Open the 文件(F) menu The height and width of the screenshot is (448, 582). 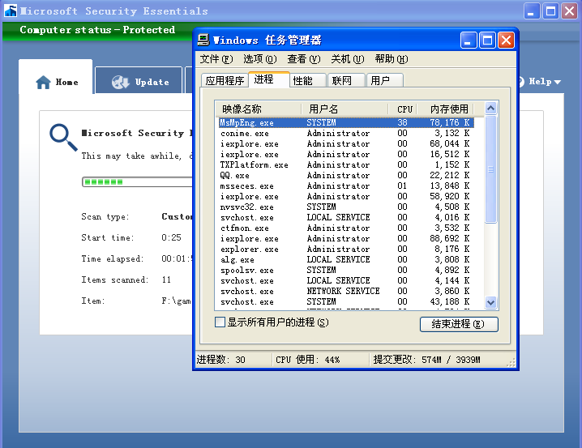click(x=216, y=59)
